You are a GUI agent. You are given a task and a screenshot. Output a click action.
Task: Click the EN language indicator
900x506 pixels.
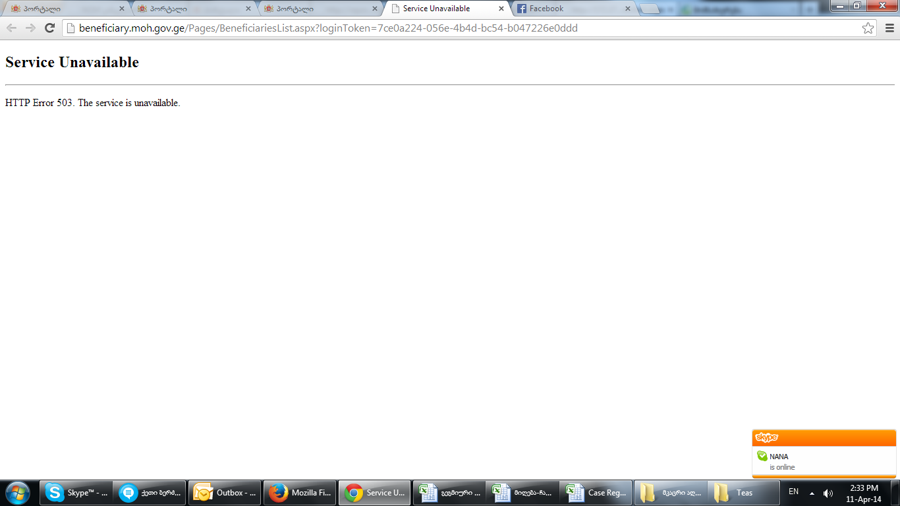coord(793,492)
